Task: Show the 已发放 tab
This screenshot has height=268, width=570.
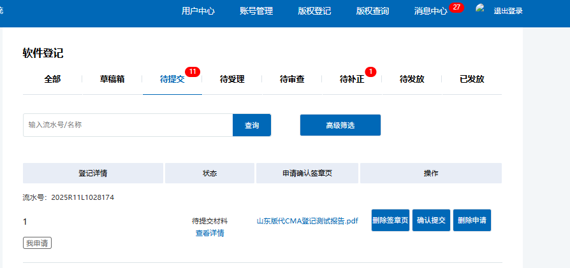Action: click(x=472, y=80)
